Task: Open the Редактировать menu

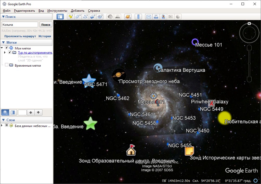Action: click(x=24, y=11)
